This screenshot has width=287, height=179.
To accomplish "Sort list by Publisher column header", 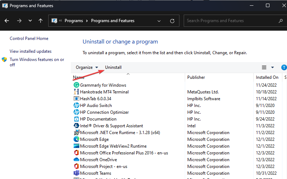I will (x=196, y=77).
